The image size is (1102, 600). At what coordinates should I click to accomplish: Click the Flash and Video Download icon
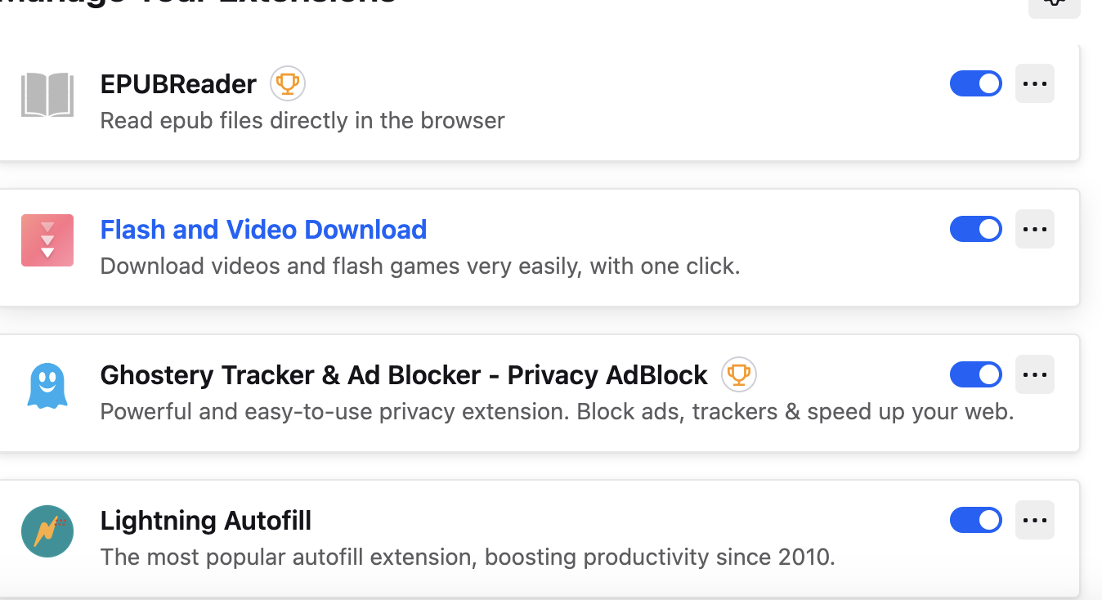[47, 240]
